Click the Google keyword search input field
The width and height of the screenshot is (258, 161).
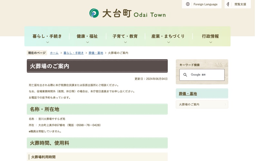[202, 75]
